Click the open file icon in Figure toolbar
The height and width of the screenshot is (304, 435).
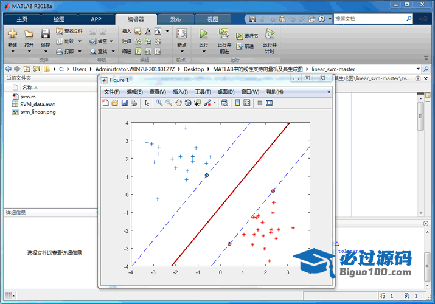coord(114,103)
